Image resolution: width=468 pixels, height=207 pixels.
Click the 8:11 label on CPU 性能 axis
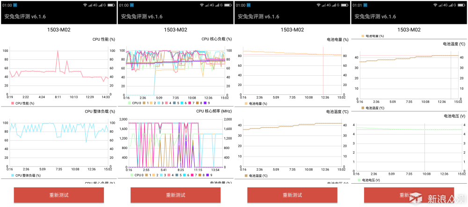pyautogui.click(x=58, y=97)
